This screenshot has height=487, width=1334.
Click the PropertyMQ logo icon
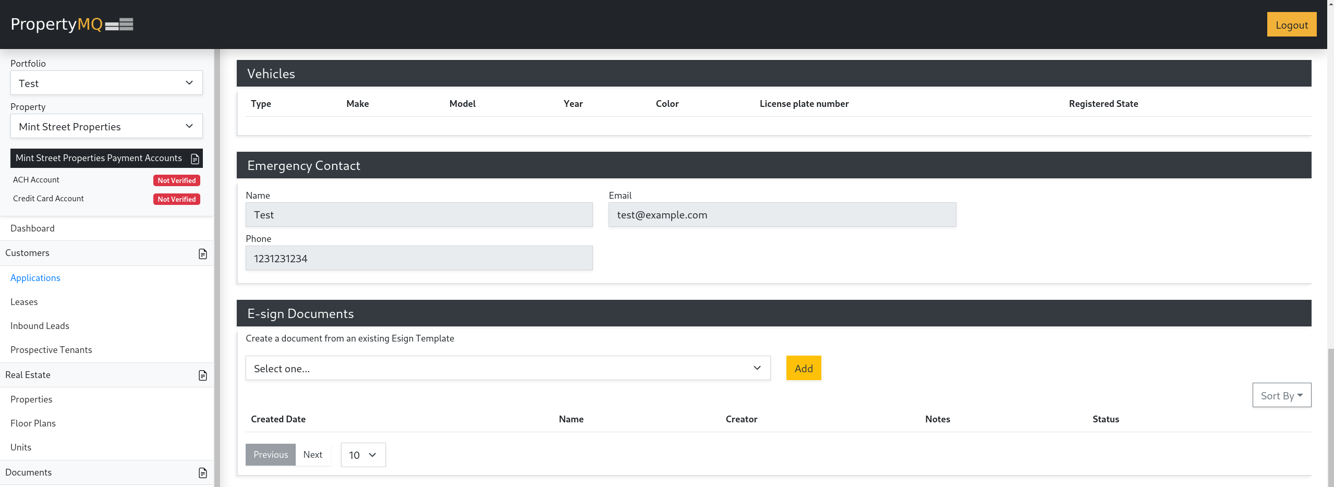(119, 25)
